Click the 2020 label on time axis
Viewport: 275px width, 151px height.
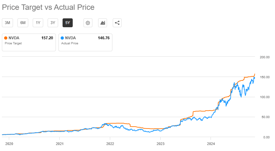9,143
